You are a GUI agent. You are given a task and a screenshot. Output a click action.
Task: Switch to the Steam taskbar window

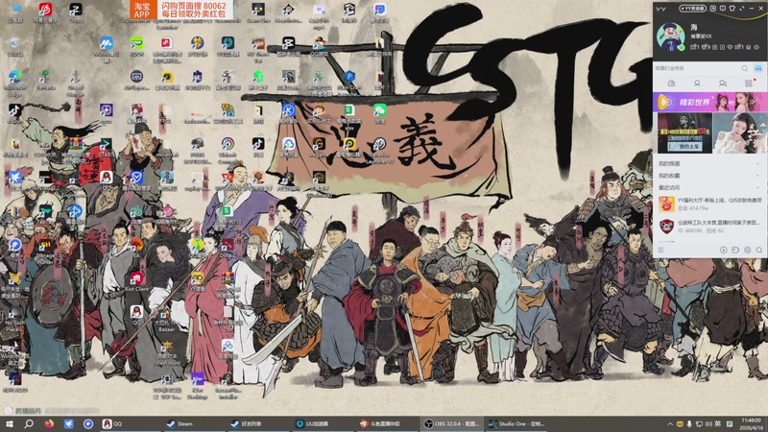(x=194, y=423)
